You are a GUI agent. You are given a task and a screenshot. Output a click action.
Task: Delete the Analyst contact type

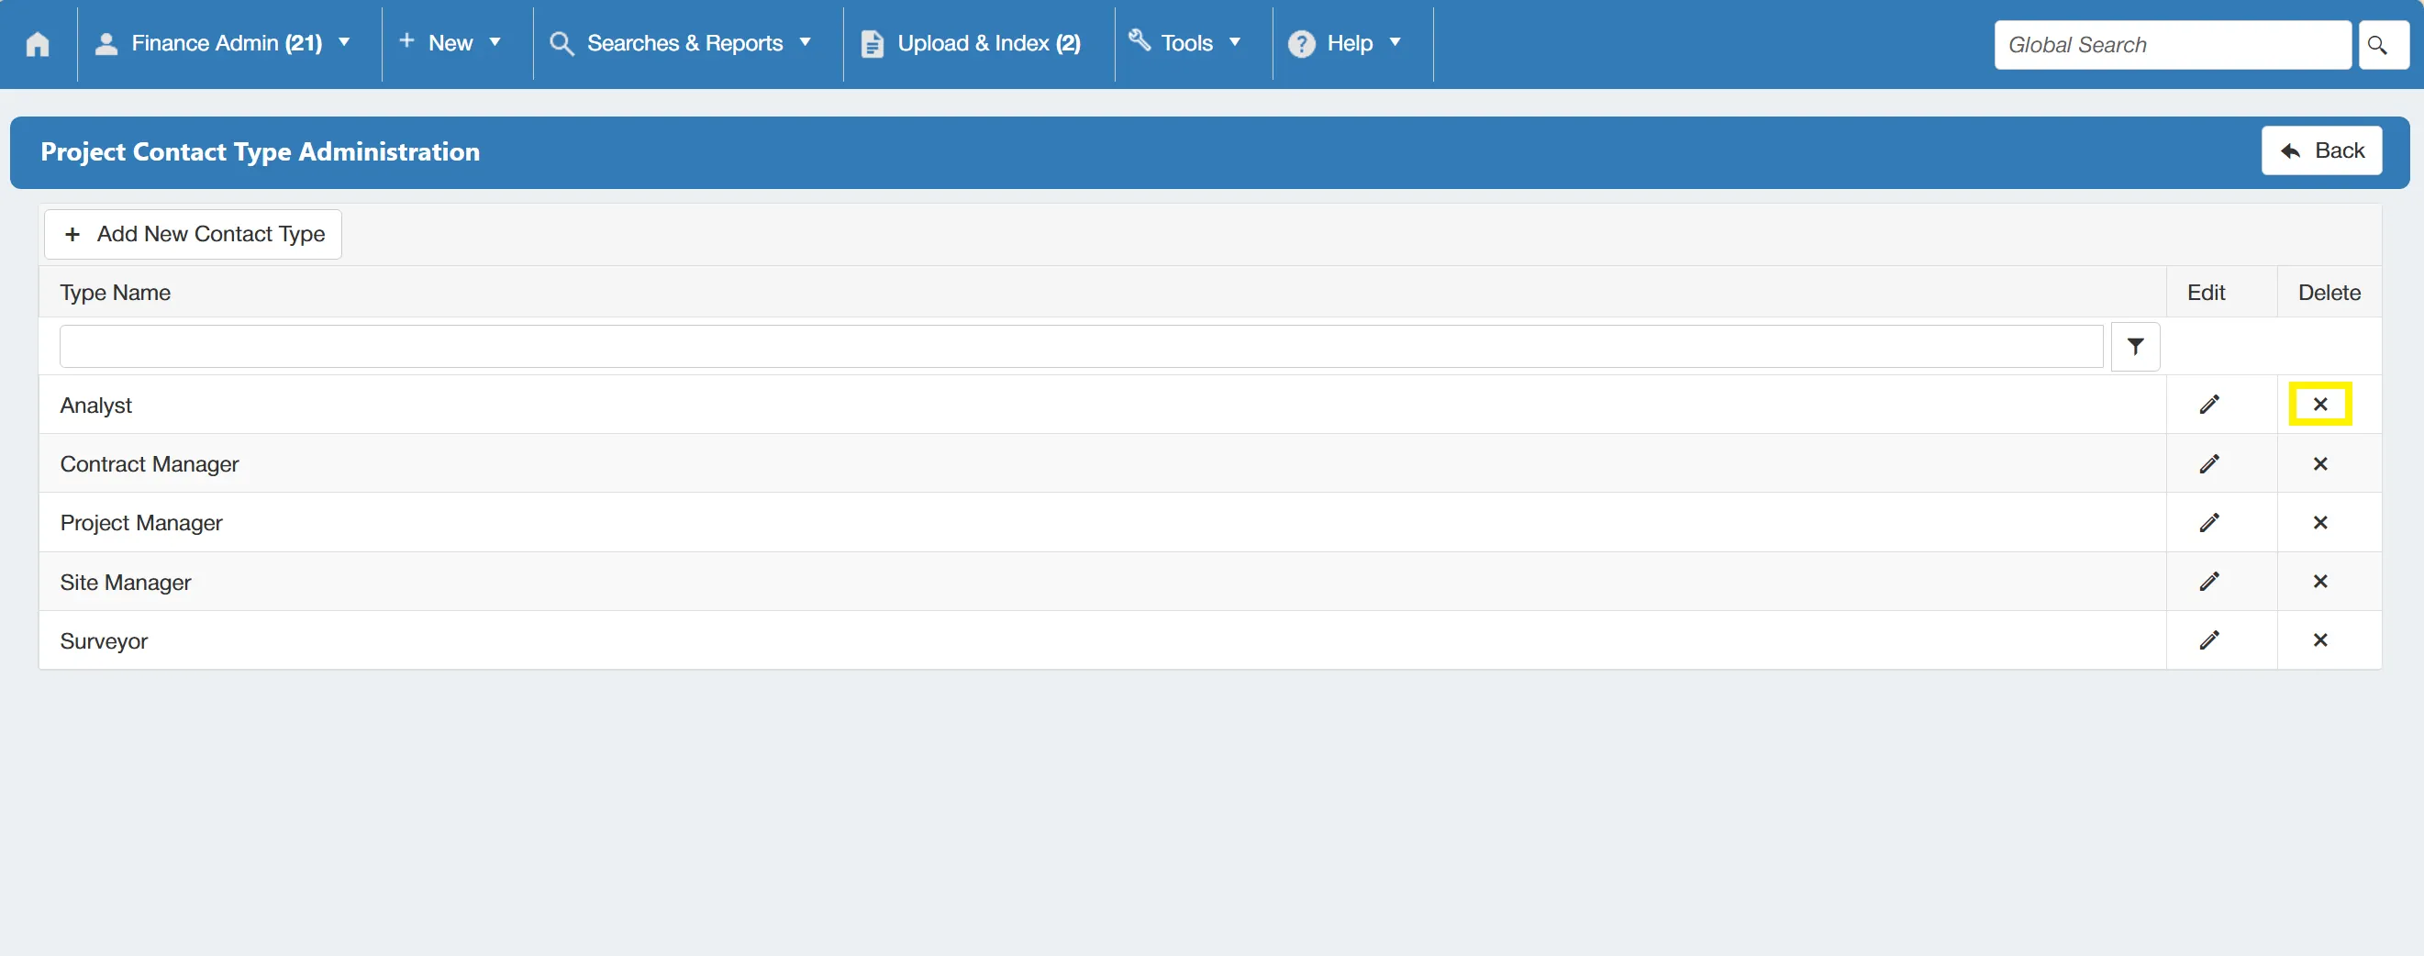coord(2319,405)
